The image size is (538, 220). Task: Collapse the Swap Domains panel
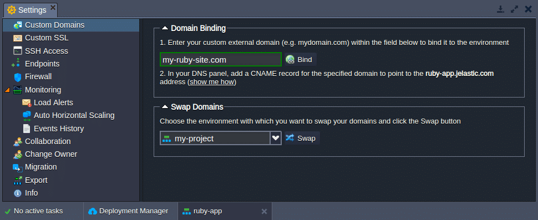point(165,107)
